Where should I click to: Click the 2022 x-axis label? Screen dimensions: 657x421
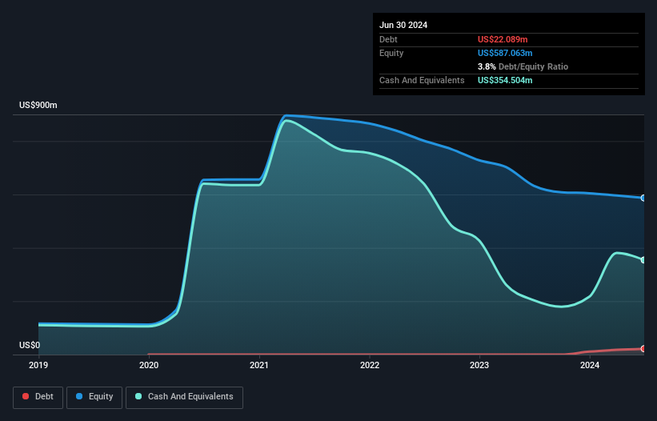coord(370,365)
